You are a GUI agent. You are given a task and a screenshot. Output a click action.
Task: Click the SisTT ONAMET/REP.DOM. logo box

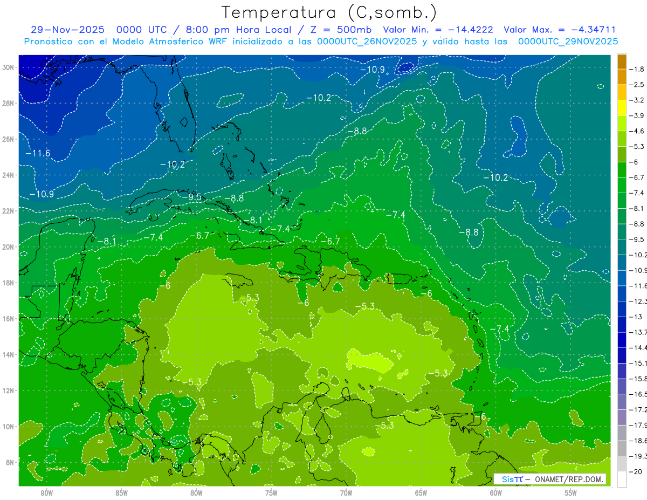[x=550, y=479]
